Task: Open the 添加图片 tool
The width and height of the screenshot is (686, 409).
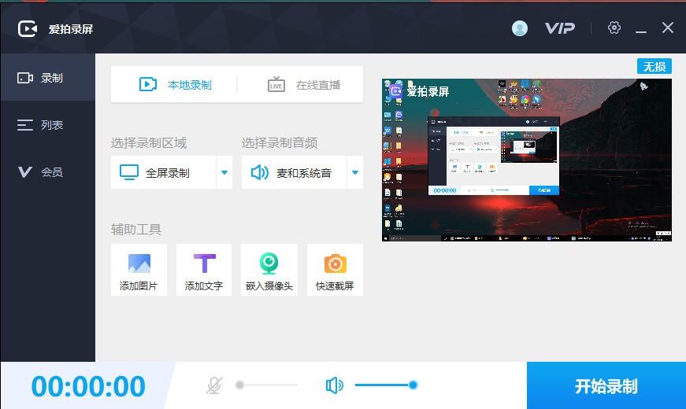Action: coord(139,270)
